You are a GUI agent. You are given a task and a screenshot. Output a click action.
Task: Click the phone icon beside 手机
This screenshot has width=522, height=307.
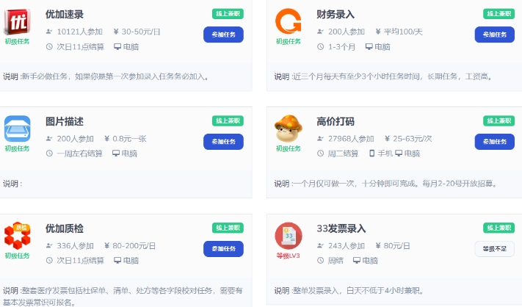coord(371,153)
